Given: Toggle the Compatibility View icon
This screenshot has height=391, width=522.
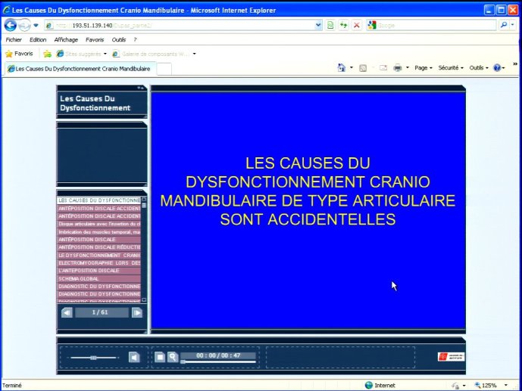Looking at the screenshot, I should point(330,25).
